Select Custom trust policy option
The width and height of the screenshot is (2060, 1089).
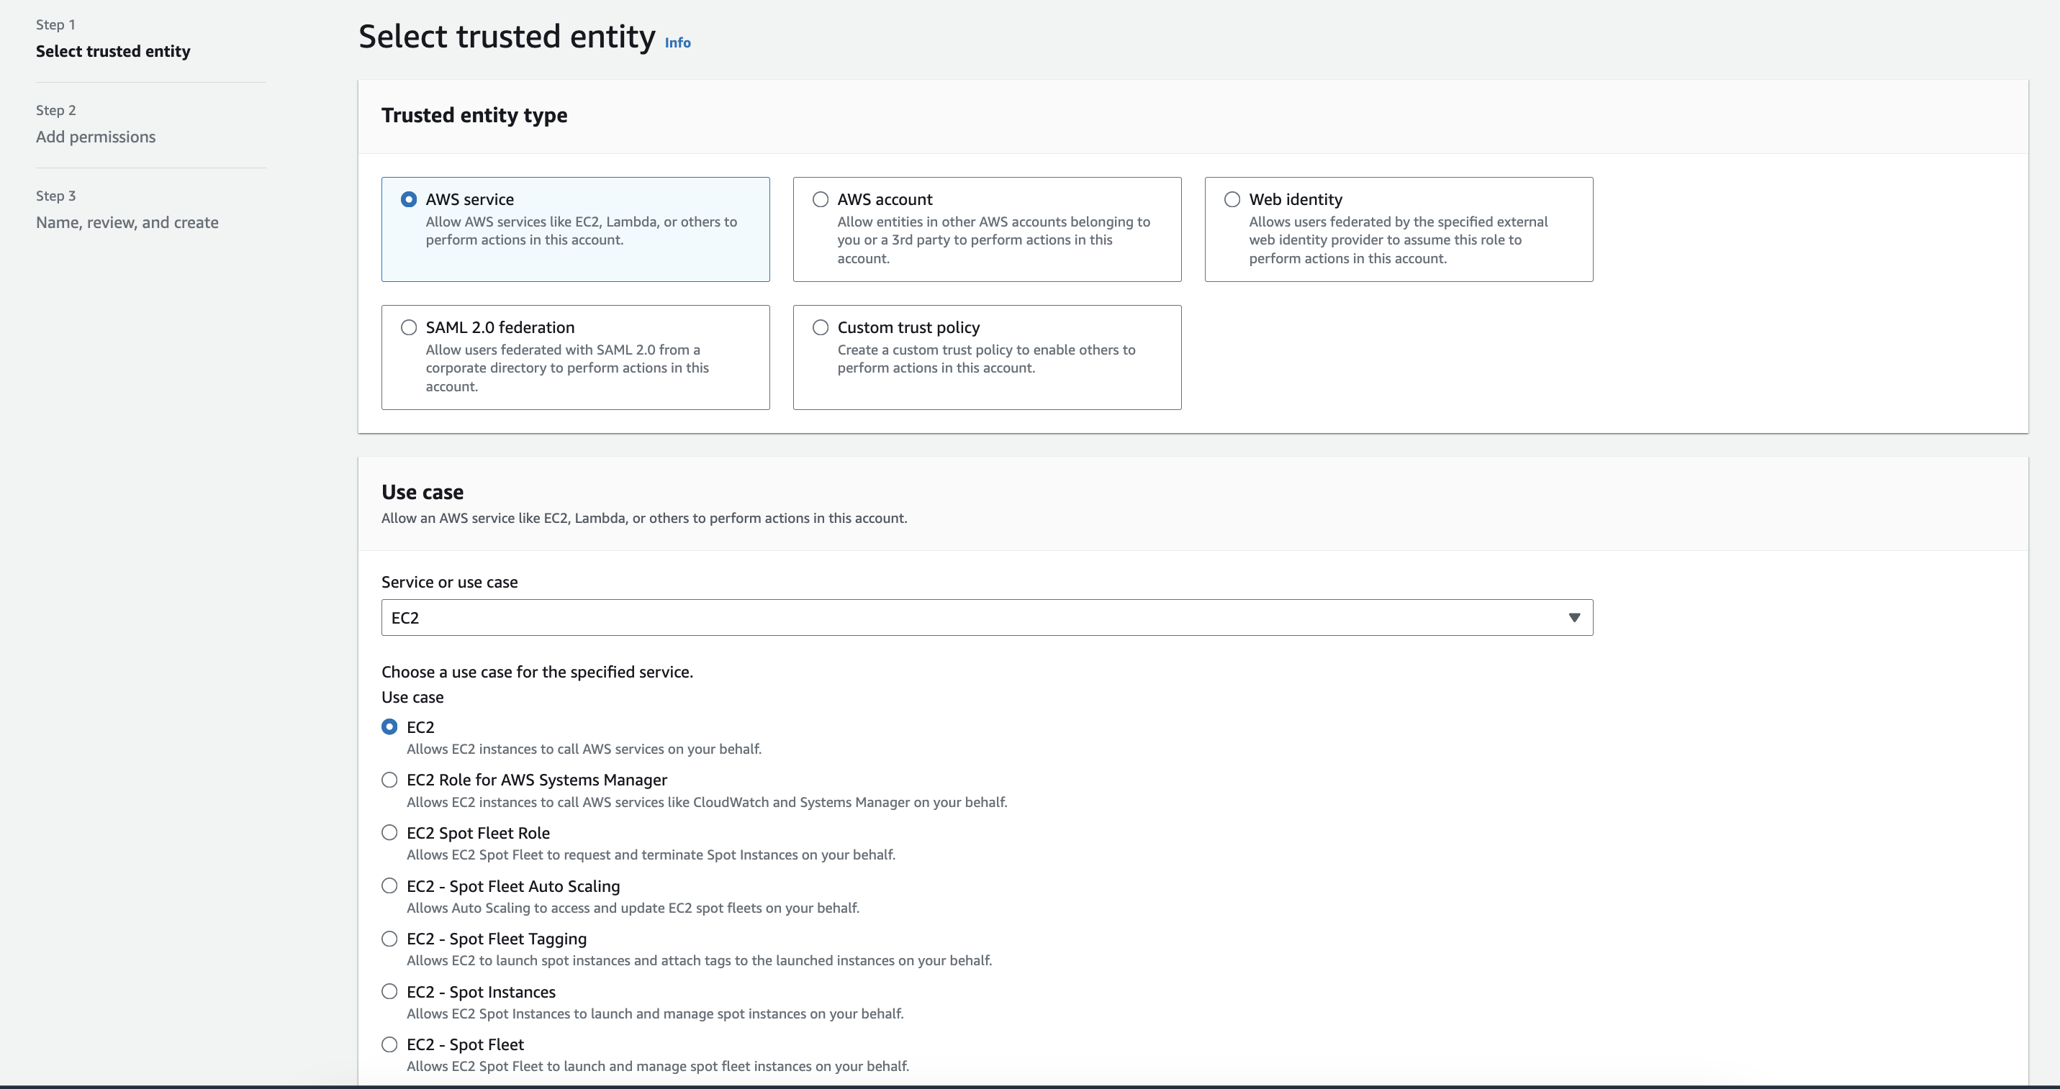pyautogui.click(x=821, y=327)
